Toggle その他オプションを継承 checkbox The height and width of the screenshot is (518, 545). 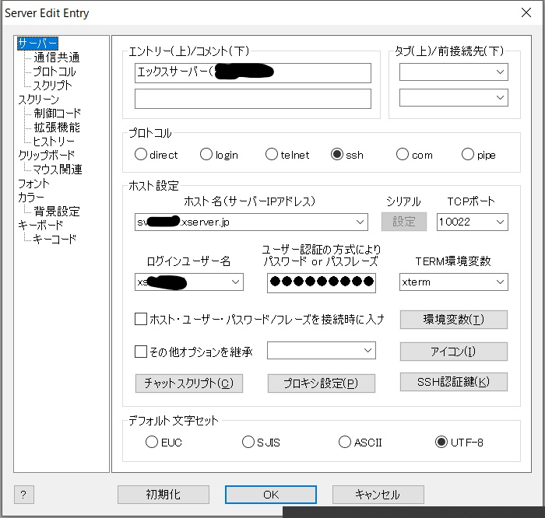pos(141,352)
